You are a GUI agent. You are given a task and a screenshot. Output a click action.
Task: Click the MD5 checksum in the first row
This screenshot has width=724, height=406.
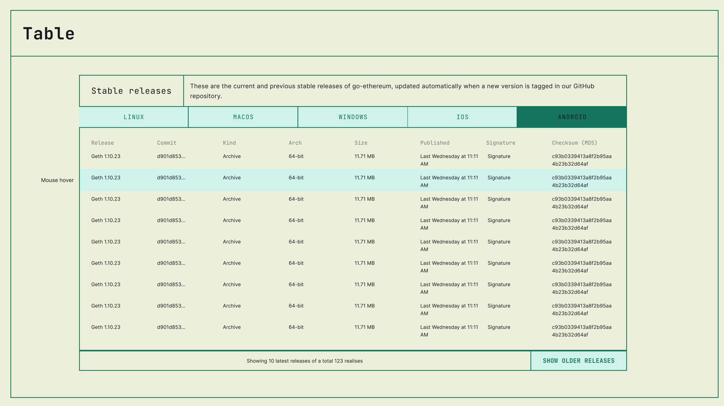point(581,160)
